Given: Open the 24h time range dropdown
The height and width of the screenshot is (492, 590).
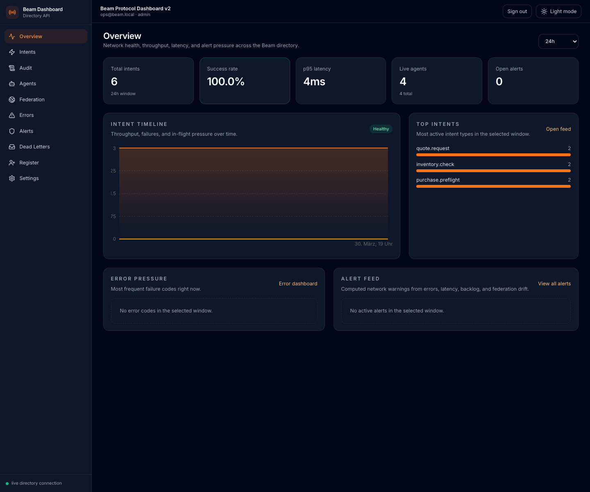Looking at the screenshot, I should tap(558, 41).
